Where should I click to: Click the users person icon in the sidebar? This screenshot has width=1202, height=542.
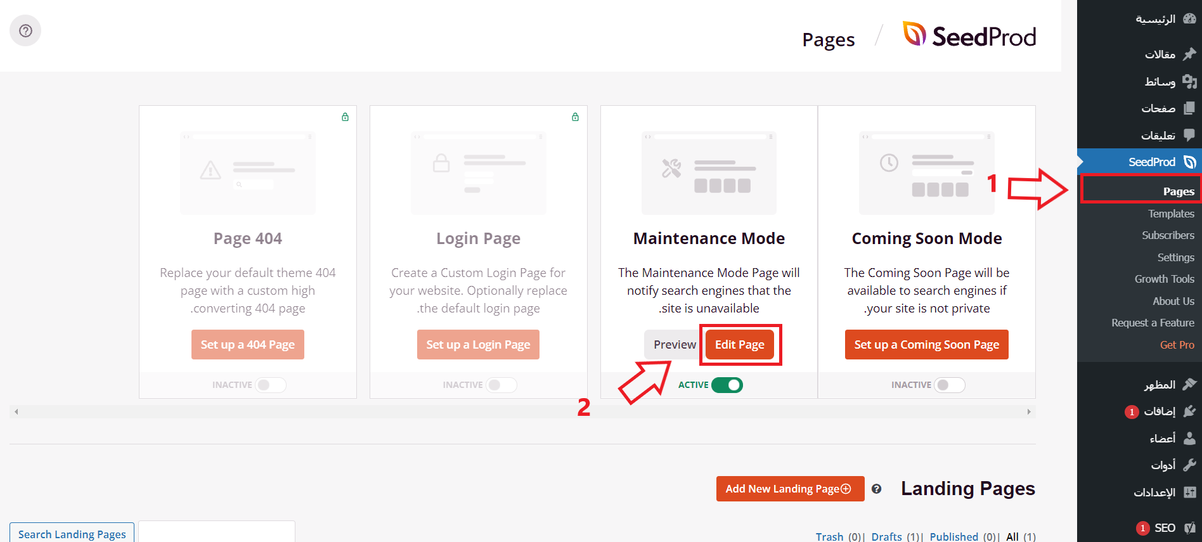pyautogui.click(x=1189, y=438)
